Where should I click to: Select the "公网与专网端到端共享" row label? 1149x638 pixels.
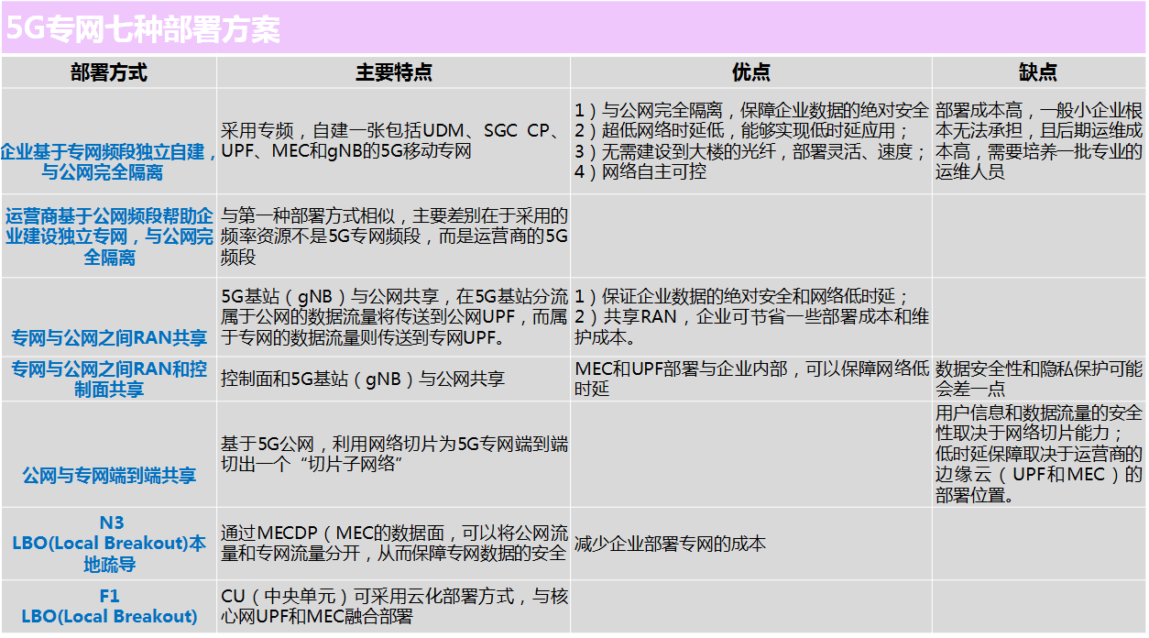(x=109, y=475)
